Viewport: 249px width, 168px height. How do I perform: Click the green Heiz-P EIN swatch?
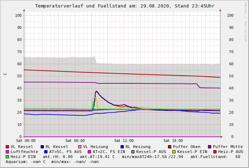7,157
